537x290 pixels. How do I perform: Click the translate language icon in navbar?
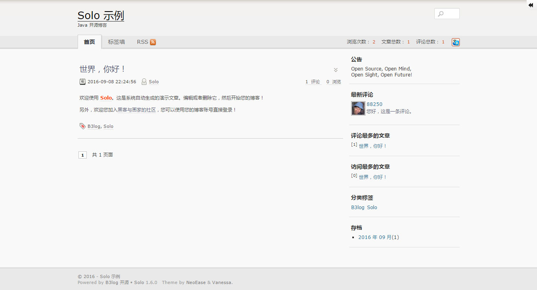click(456, 42)
